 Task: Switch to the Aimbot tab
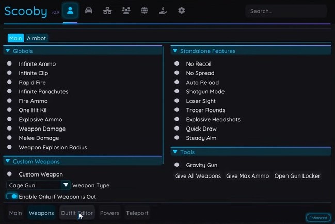pyautogui.click(x=36, y=38)
